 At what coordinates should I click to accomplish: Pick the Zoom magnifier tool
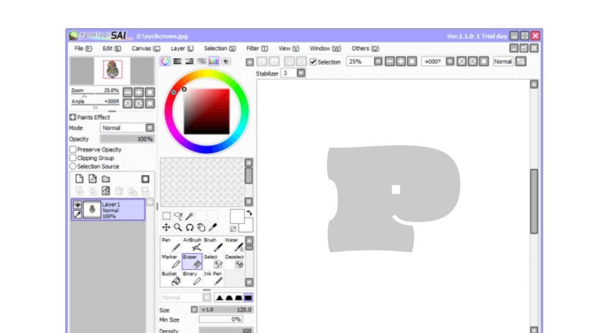(x=178, y=227)
